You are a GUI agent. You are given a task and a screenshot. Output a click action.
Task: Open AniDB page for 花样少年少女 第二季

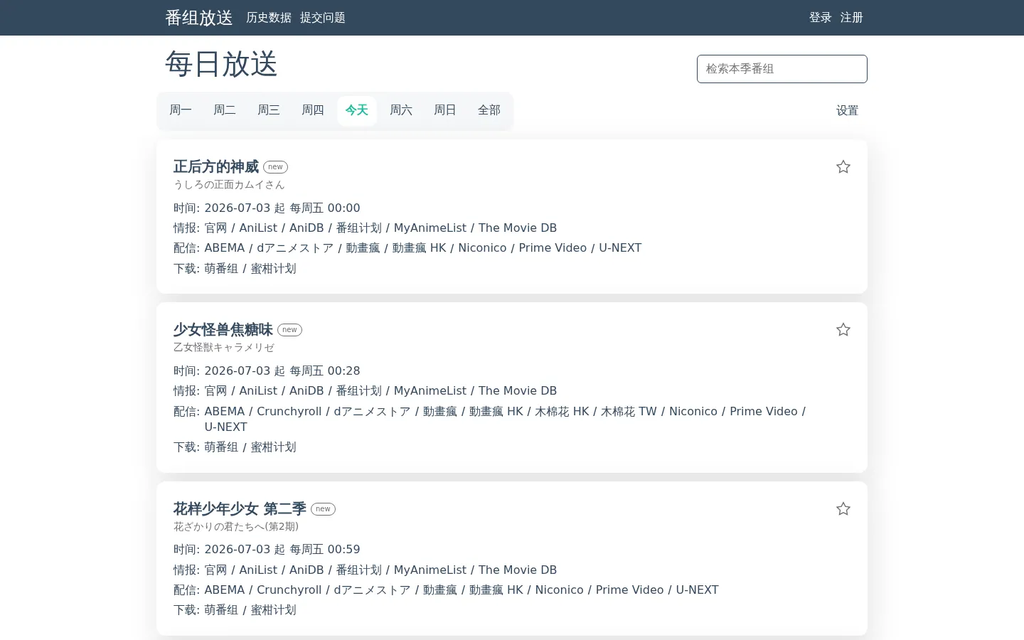pos(306,570)
